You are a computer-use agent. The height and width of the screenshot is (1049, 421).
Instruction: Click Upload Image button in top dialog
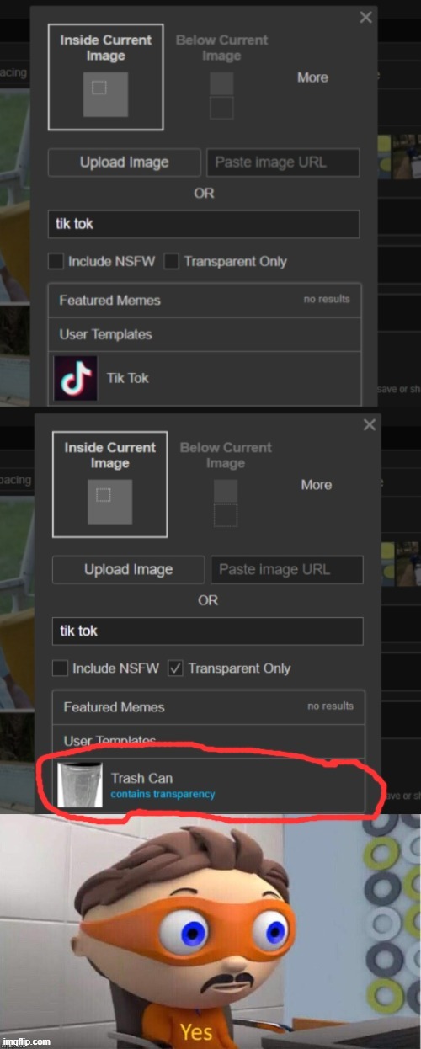pyautogui.click(x=125, y=162)
